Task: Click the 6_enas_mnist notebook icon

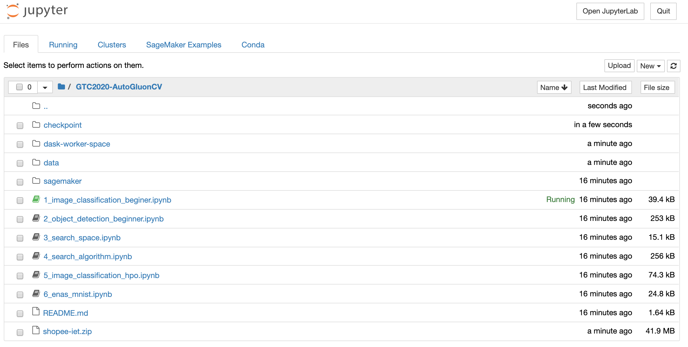Action: click(x=36, y=294)
